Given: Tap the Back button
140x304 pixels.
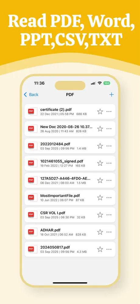Looking at the screenshot, I should click(31, 95).
